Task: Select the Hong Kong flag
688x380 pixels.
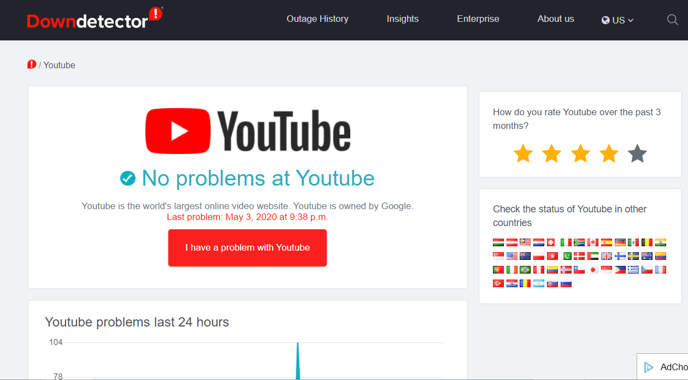Action: tap(552, 256)
